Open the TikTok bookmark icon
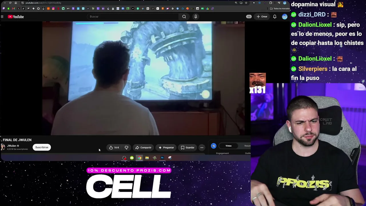Image resolution: width=366 pixels, height=206 pixels. click(x=23, y=9)
